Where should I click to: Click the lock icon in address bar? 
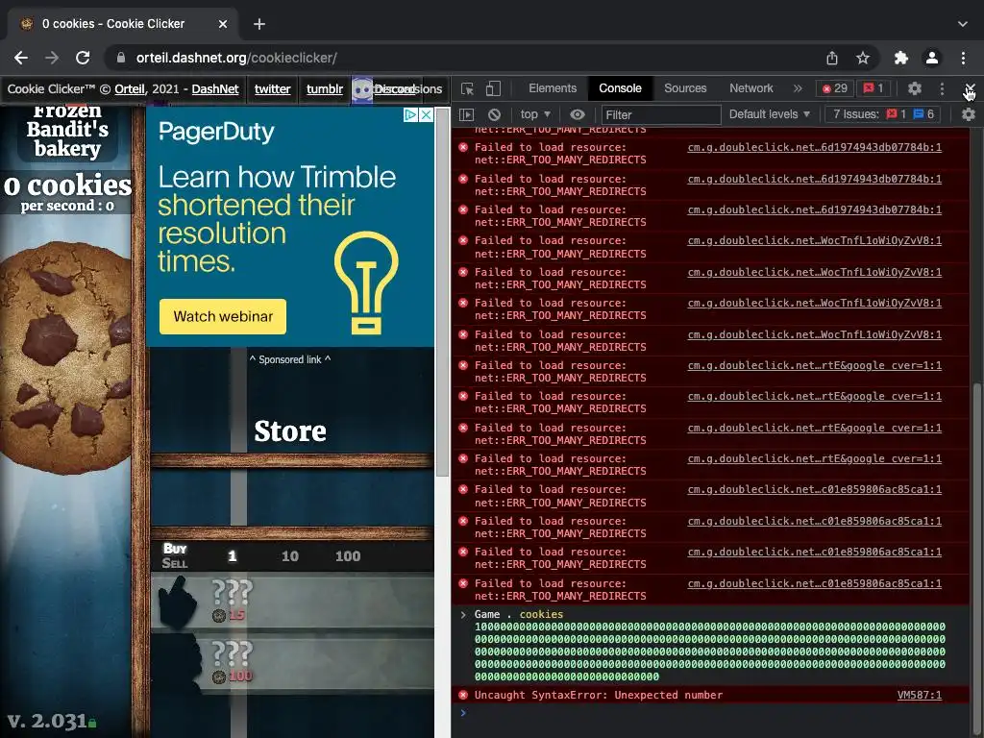pos(120,58)
